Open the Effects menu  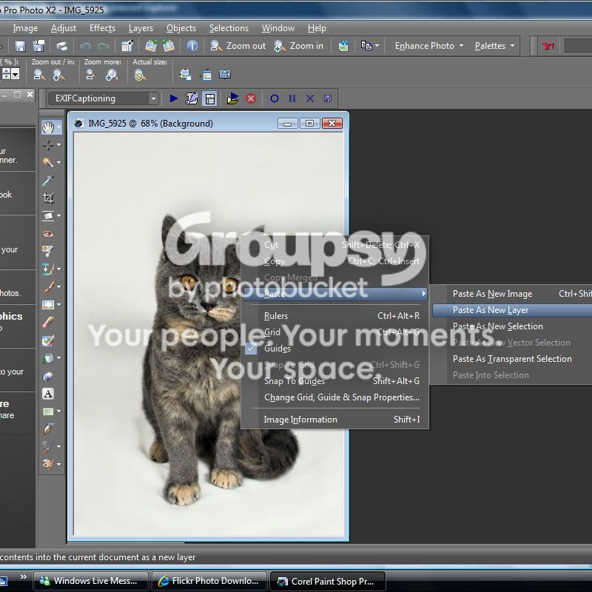102,28
